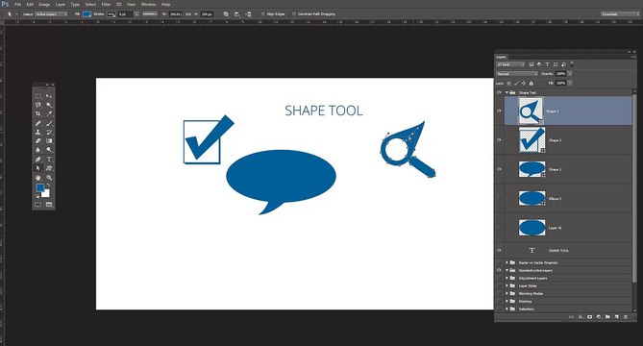Toggle Quick Mask mode in toolbox
Viewport: 643px width, 346px height.
(38, 204)
